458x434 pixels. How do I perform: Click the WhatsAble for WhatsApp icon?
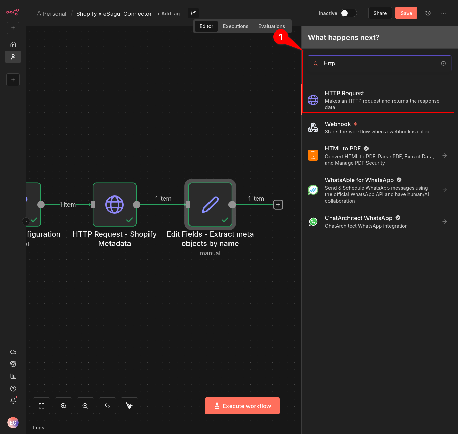pyautogui.click(x=313, y=190)
